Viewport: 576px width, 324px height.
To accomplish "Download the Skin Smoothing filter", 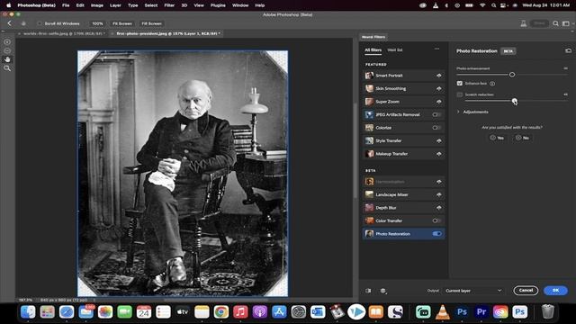I will pos(438,88).
